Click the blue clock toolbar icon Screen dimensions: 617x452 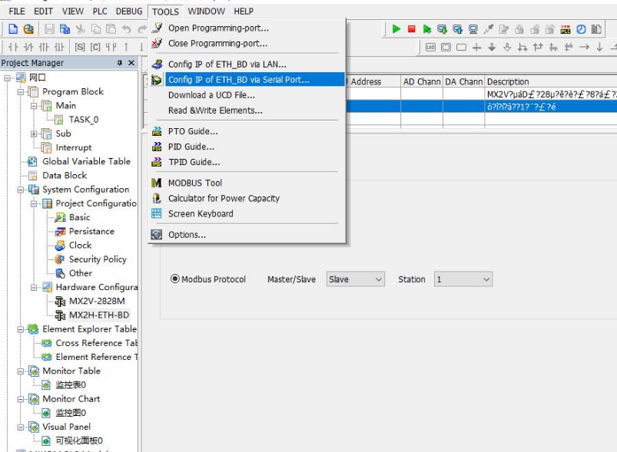(x=581, y=29)
